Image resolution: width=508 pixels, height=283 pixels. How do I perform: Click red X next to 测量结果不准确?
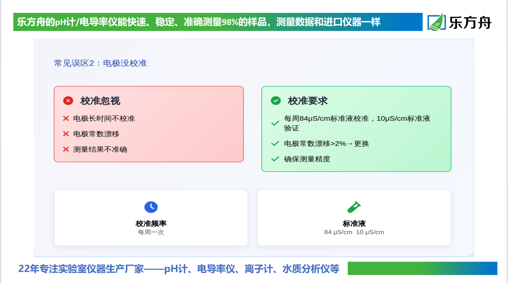(66, 149)
